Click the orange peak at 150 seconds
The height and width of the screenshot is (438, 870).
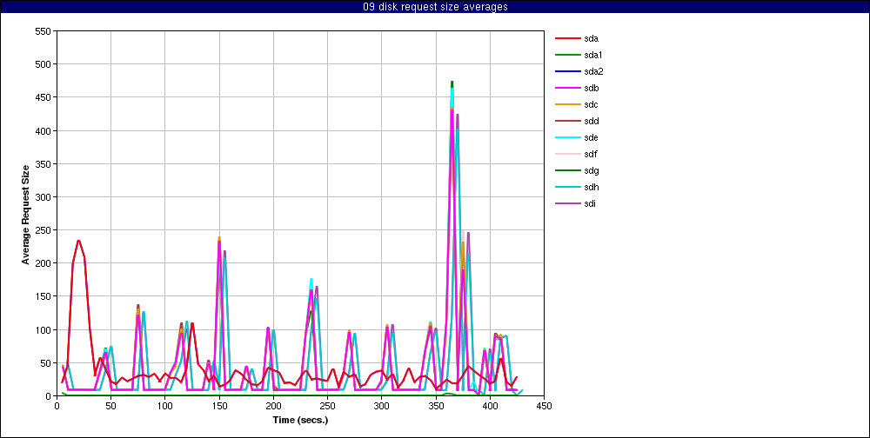click(219, 238)
